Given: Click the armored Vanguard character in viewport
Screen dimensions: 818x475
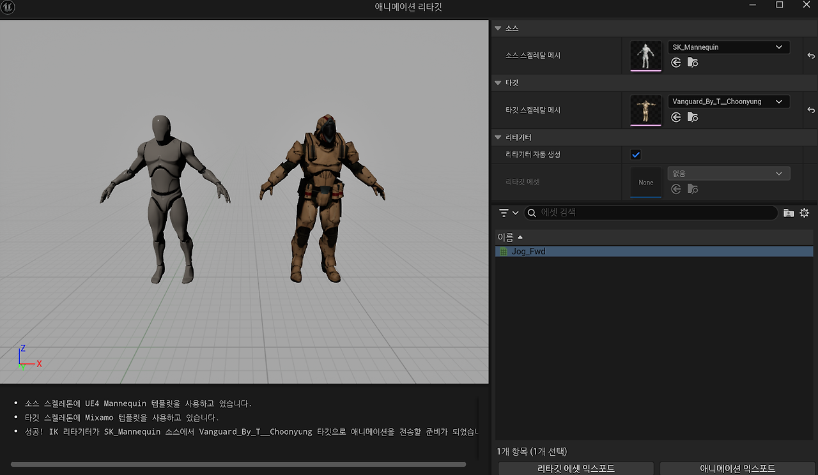Looking at the screenshot, I should [322, 199].
